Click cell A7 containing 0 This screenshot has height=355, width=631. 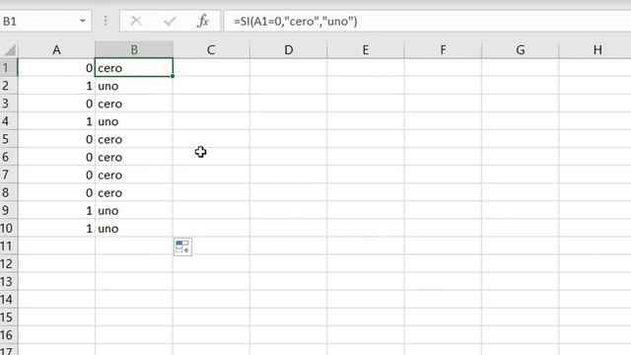coord(56,175)
